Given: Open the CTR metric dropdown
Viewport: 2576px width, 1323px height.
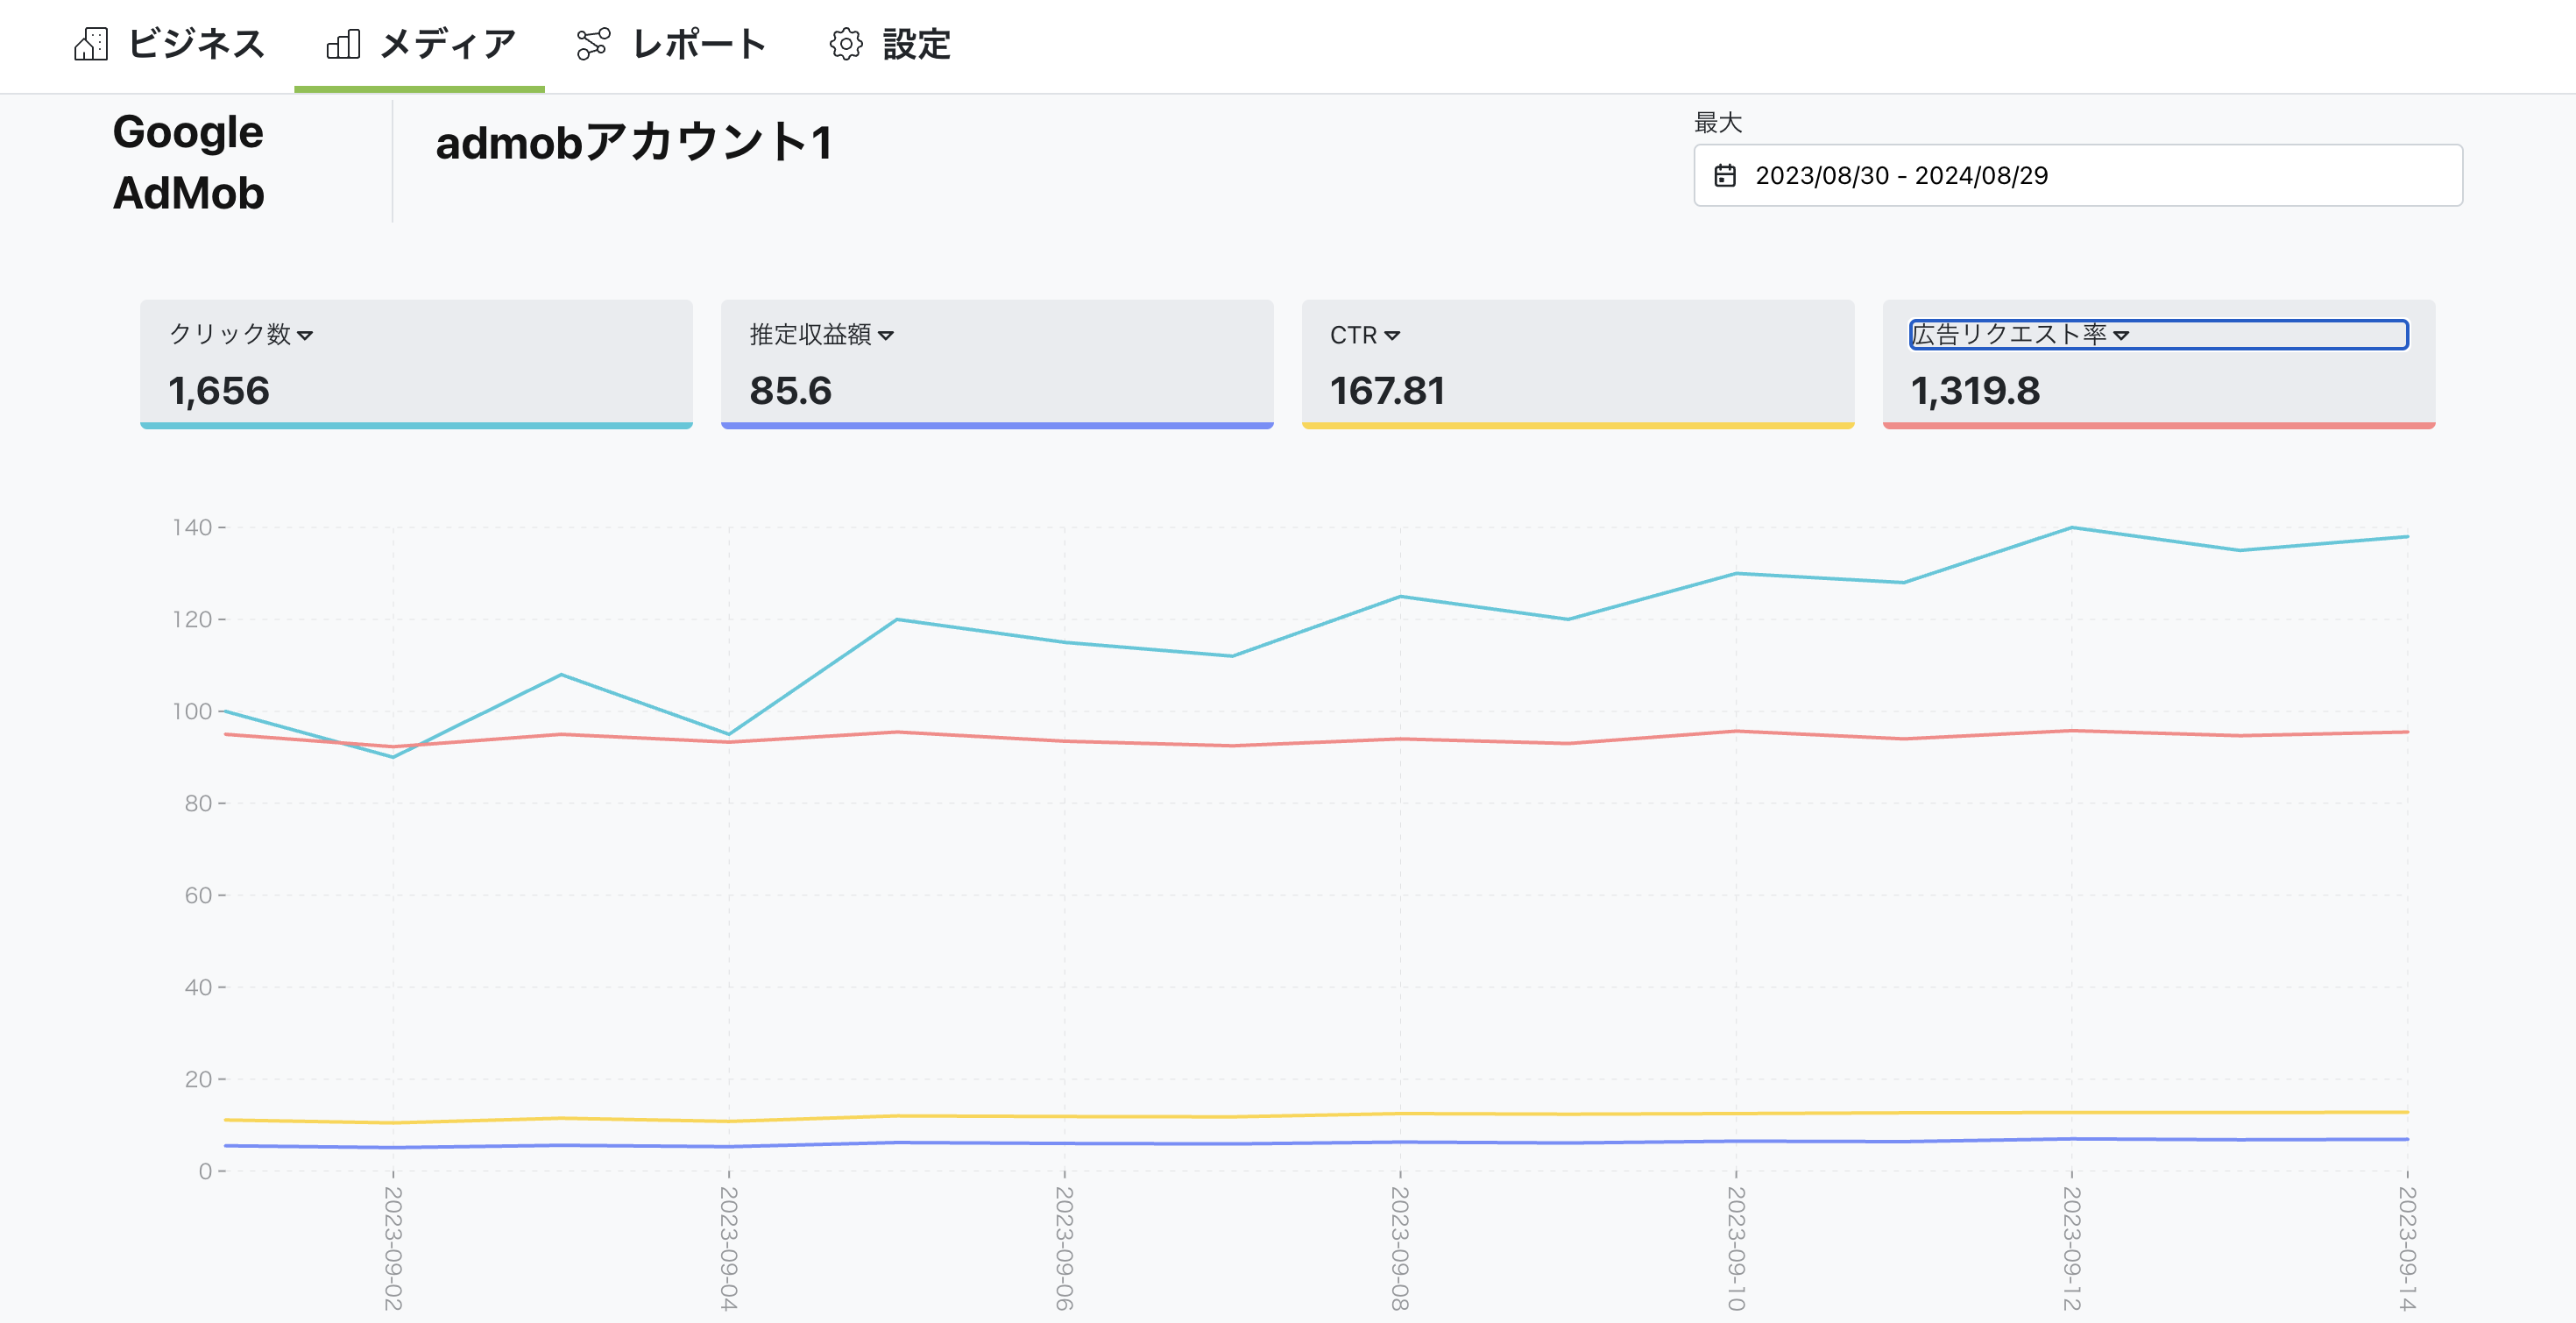Looking at the screenshot, I should pos(1395,336).
